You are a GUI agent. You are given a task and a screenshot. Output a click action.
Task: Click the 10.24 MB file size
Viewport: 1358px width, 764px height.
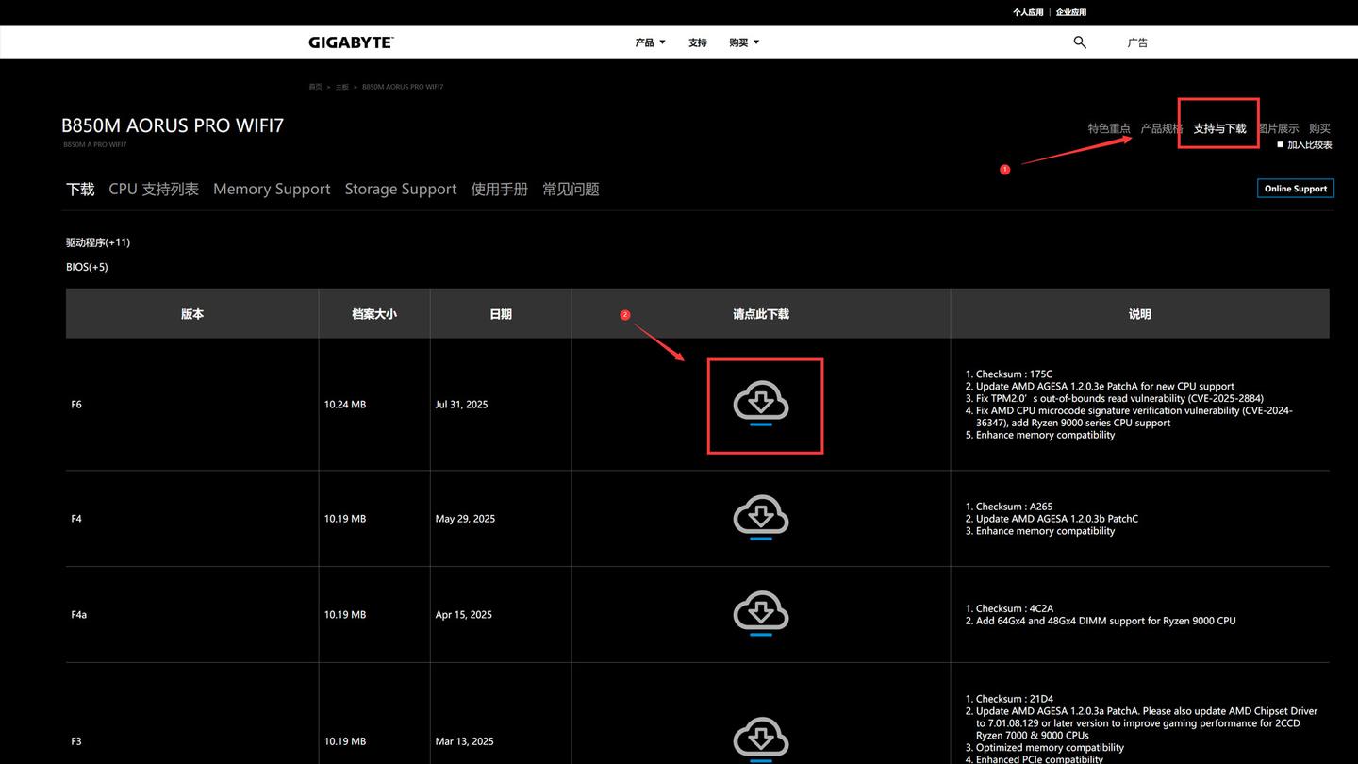click(x=345, y=405)
